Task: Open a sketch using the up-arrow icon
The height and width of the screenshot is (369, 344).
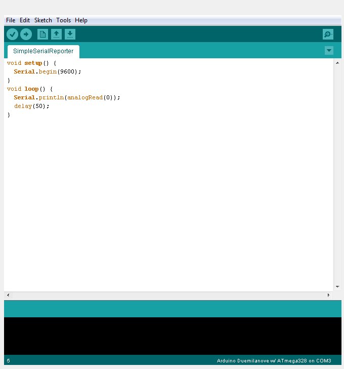Action: (56, 34)
